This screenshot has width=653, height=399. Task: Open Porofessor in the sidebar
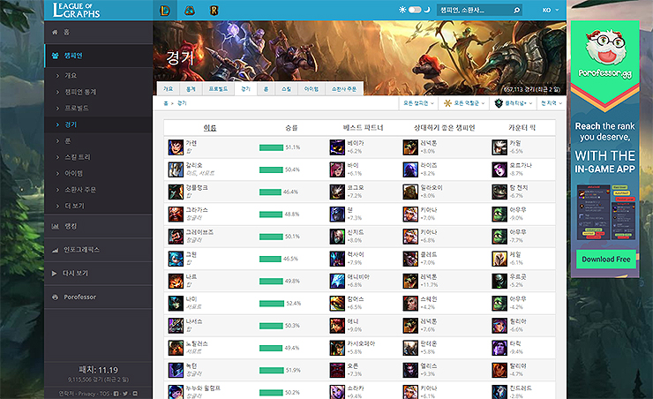click(98, 297)
